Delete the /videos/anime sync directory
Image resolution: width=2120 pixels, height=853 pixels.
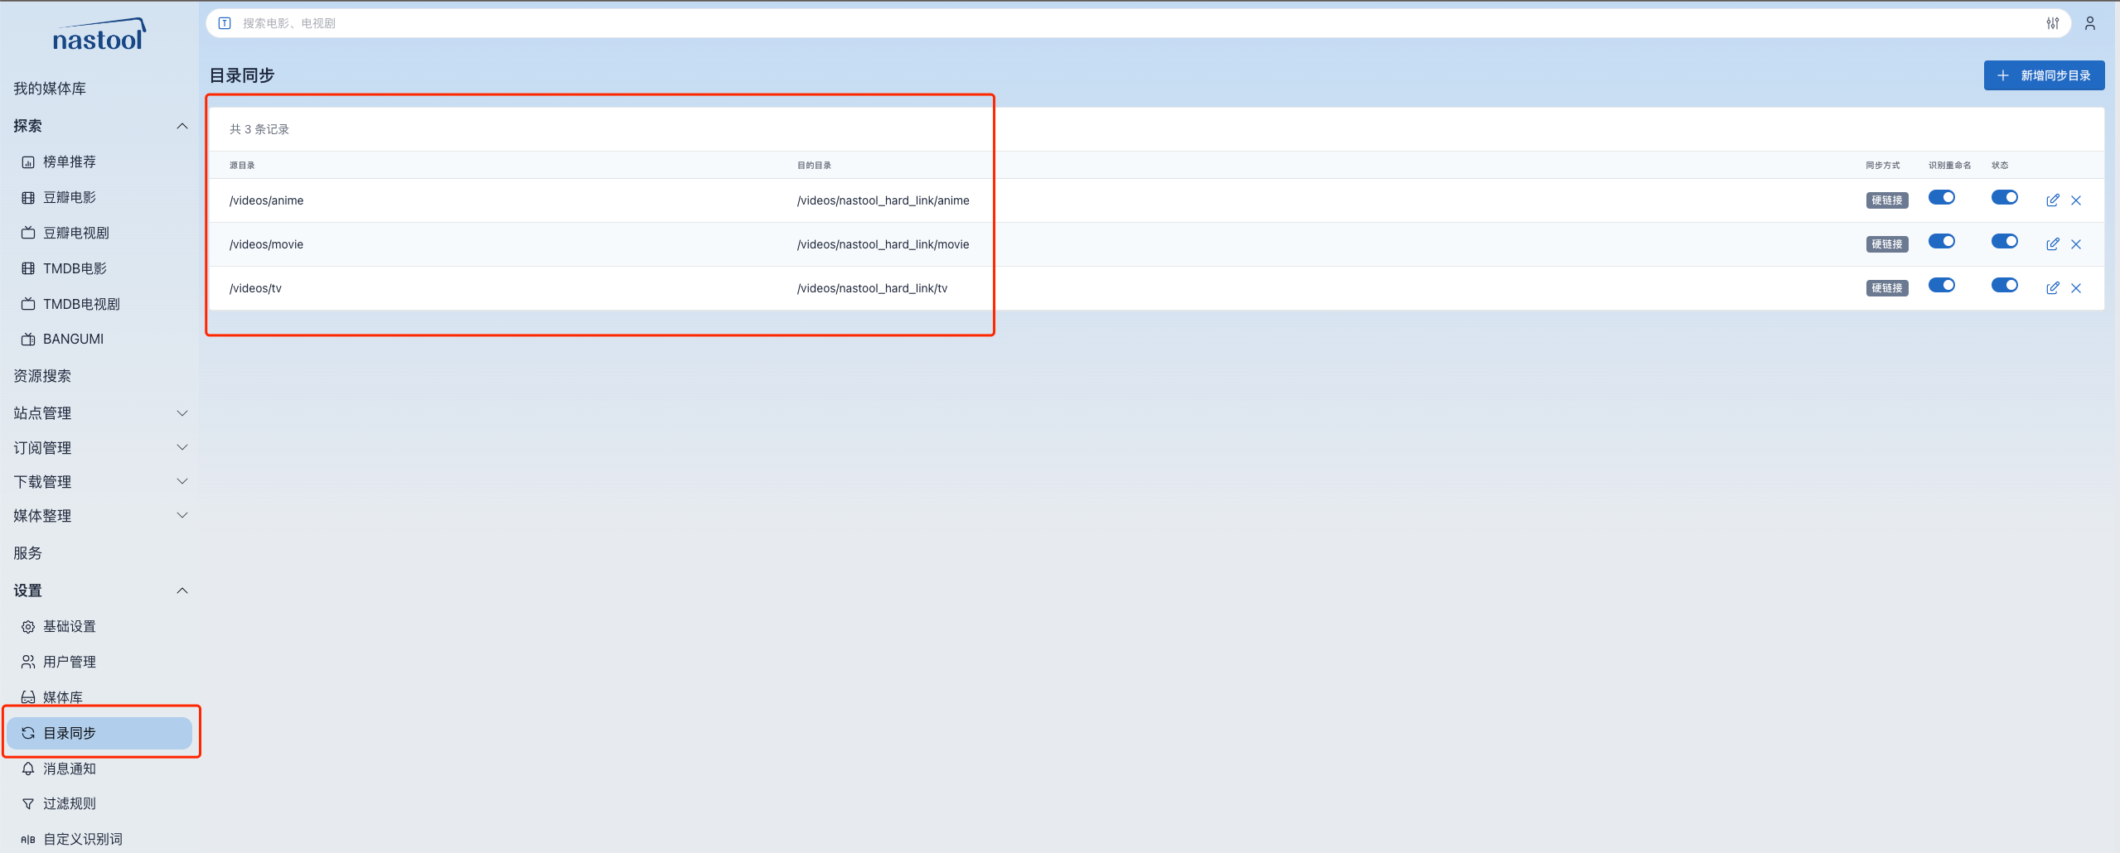point(2075,200)
